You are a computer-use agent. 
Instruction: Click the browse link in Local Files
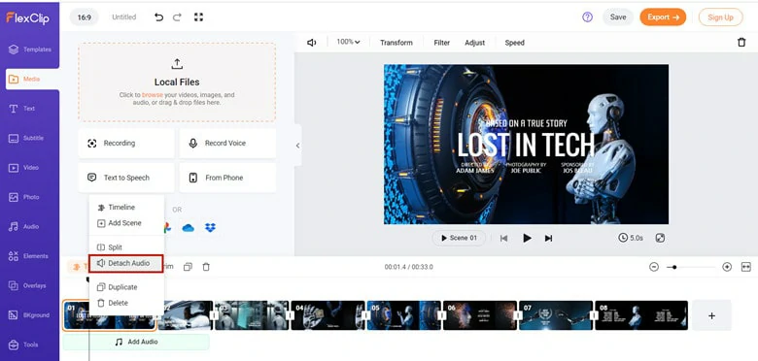tap(153, 95)
